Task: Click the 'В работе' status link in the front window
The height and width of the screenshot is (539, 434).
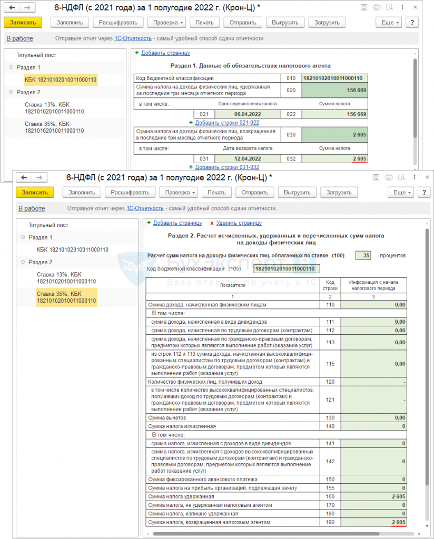Action: click(32, 208)
